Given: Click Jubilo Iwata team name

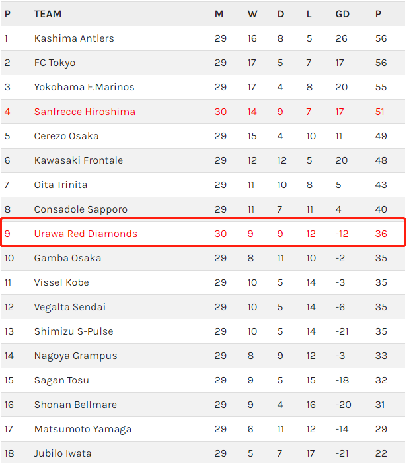Looking at the screenshot, I should coord(63,453).
